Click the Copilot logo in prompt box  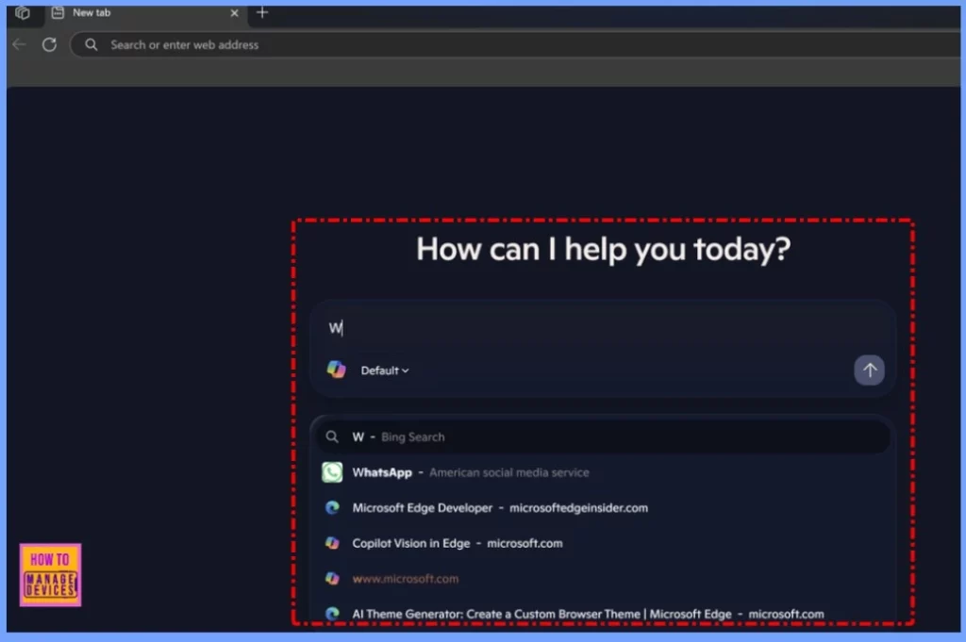point(337,370)
